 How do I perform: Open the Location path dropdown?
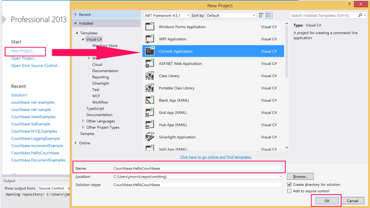pos(280,177)
